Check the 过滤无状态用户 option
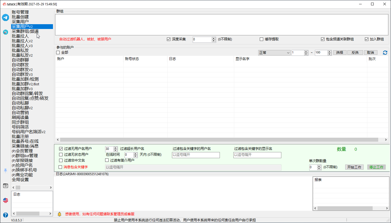The width and height of the screenshot is (391, 223). (x=61, y=154)
